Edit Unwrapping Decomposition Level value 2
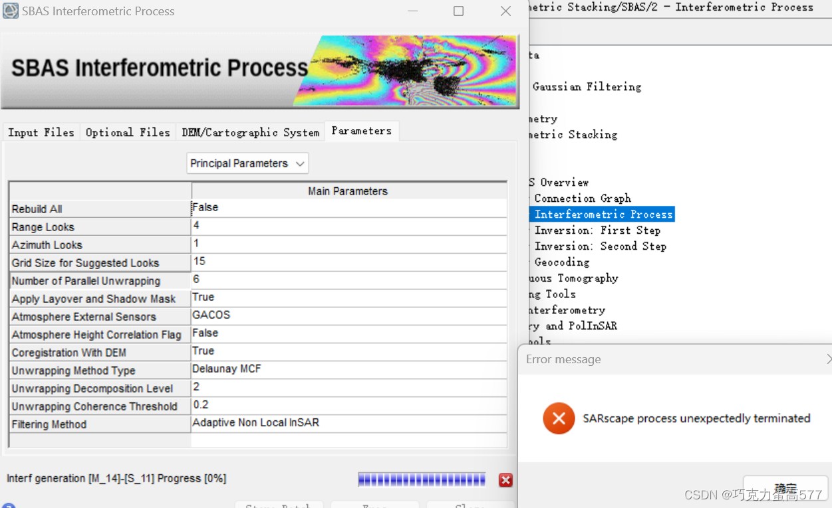This screenshot has width=832, height=508. [x=349, y=387]
